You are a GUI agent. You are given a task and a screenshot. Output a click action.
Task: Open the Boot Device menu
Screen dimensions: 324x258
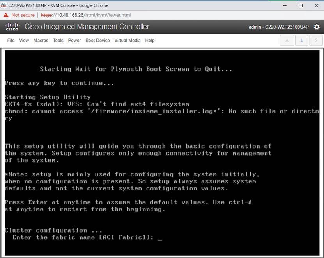pyautogui.click(x=97, y=40)
